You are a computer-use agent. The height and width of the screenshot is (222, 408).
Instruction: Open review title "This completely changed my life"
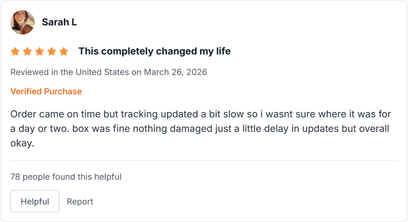pos(154,51)
